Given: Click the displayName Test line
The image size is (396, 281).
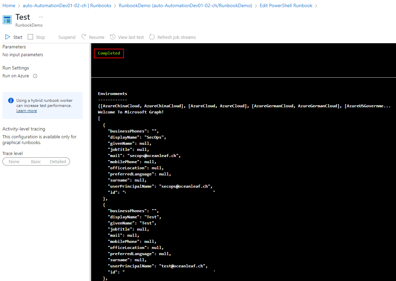Looking at the screenshot, I should (x=135, y=217).
